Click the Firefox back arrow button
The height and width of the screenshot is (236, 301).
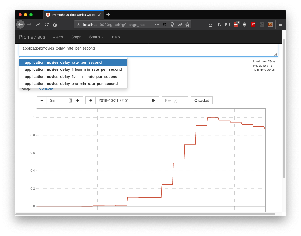click(20, 24)
